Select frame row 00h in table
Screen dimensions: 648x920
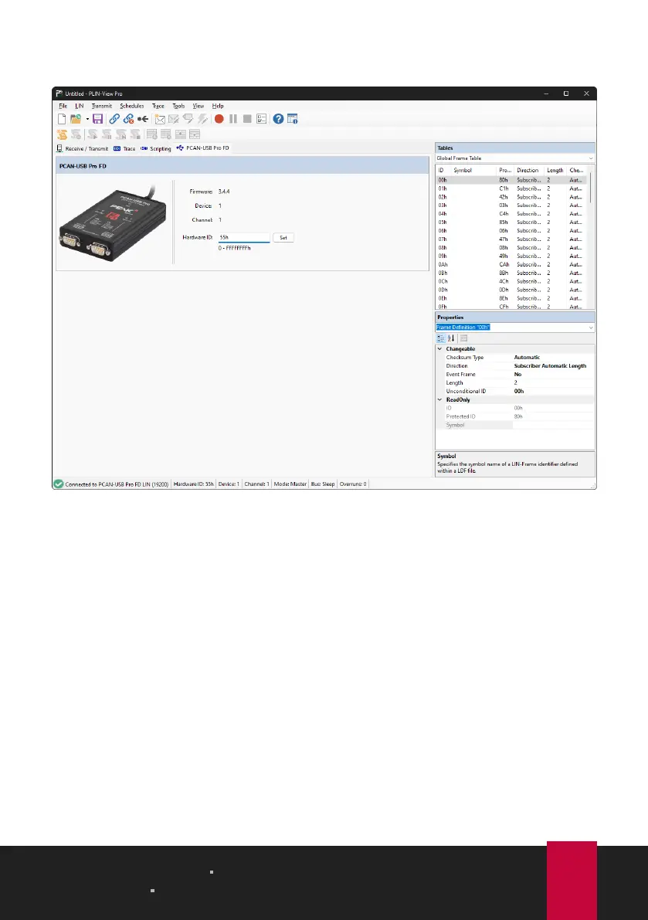[x=511, y=180]
